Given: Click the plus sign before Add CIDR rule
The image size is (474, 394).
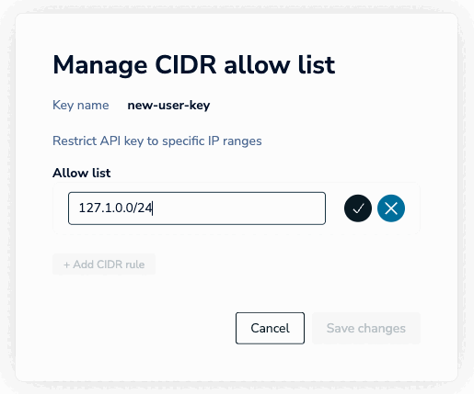Looking at the screenshot, I should point(66,265).
